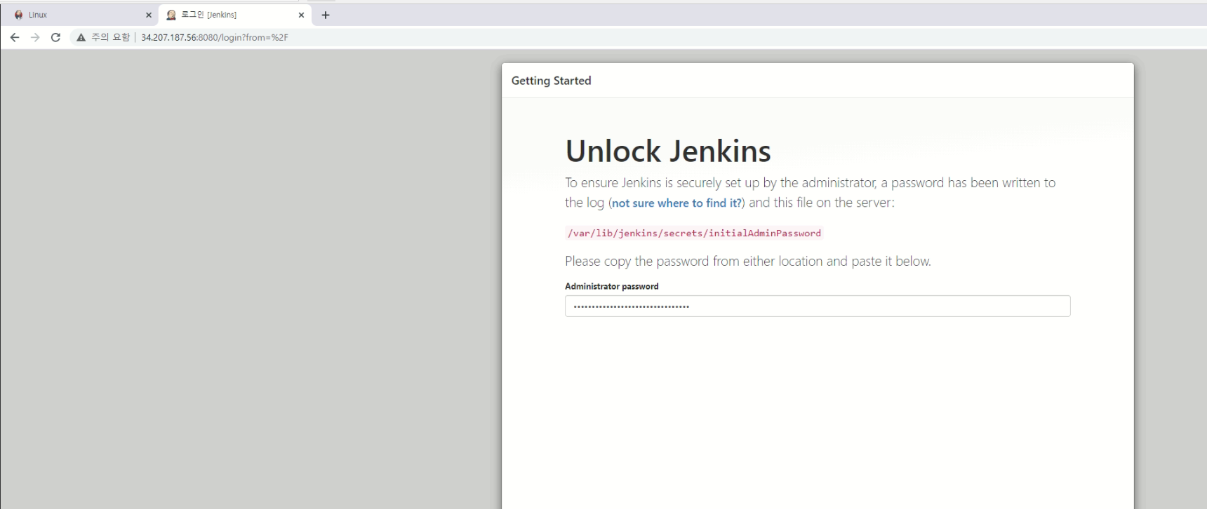Go back using browser back arrow
The width and height of the screenshot is (1207, 509).
(15, 37)
